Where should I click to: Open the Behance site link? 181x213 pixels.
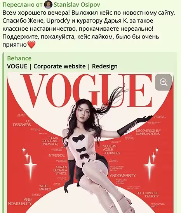19,58
